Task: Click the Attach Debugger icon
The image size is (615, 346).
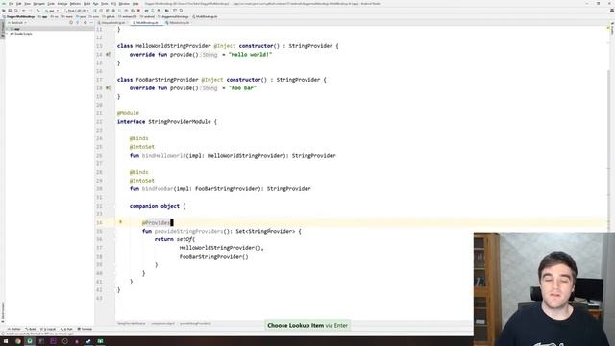Action: tap(133, 11)
